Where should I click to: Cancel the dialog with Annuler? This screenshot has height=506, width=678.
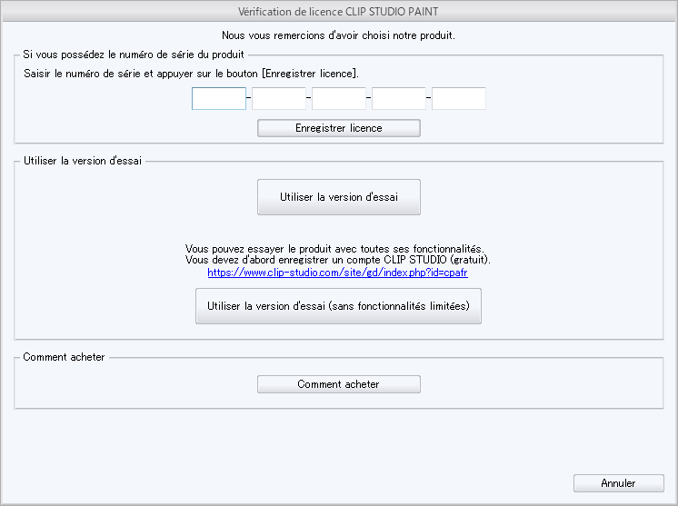pyautogui.click(x=618, y=483)
